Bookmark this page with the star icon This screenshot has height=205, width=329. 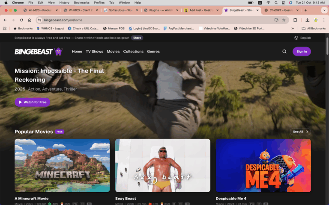click(x=284, y=20)
